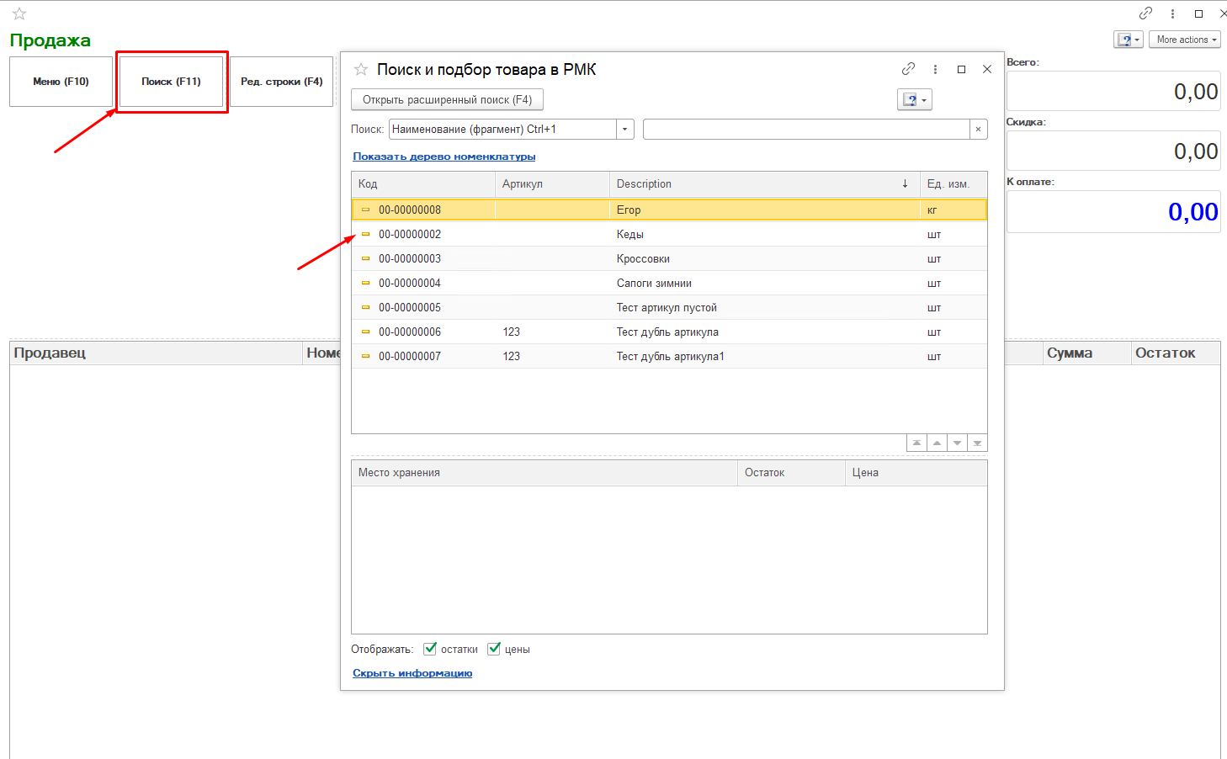Select the Тест артикул пустой row
The width and height of the screenshot is (1227, 759).
669,307
